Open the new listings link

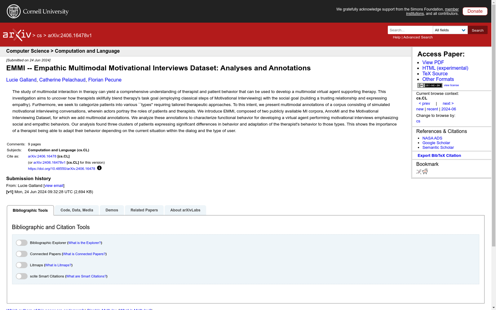[x=420, y=109]
